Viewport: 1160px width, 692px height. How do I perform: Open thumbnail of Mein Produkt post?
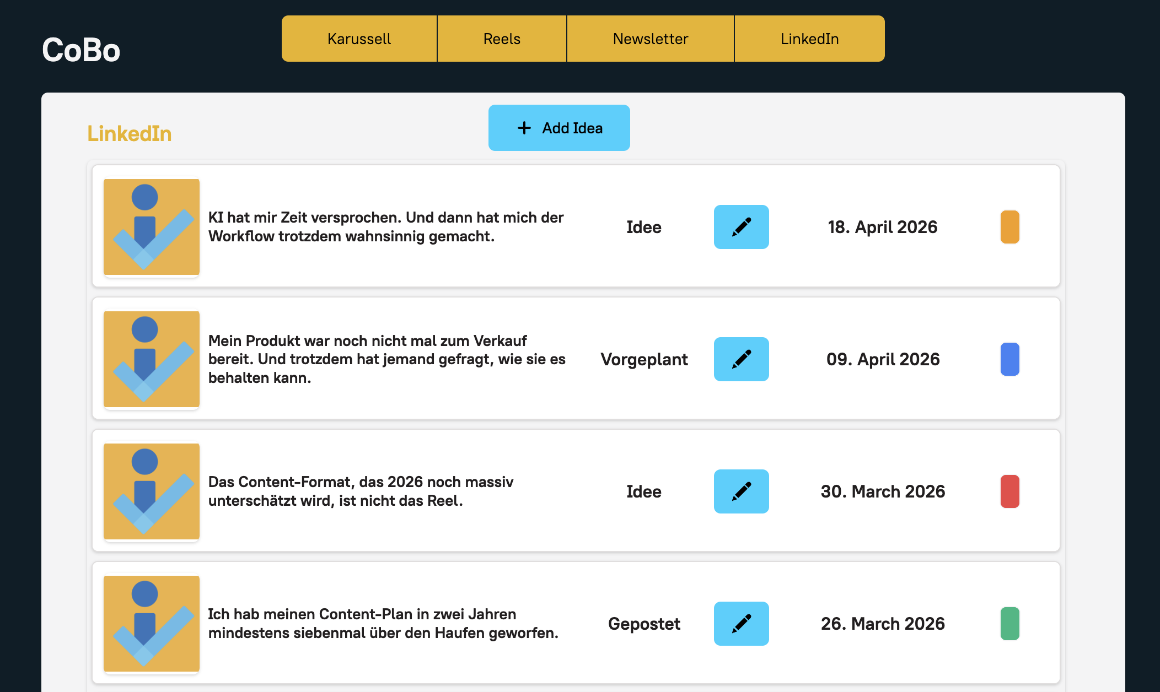point(152,359)
